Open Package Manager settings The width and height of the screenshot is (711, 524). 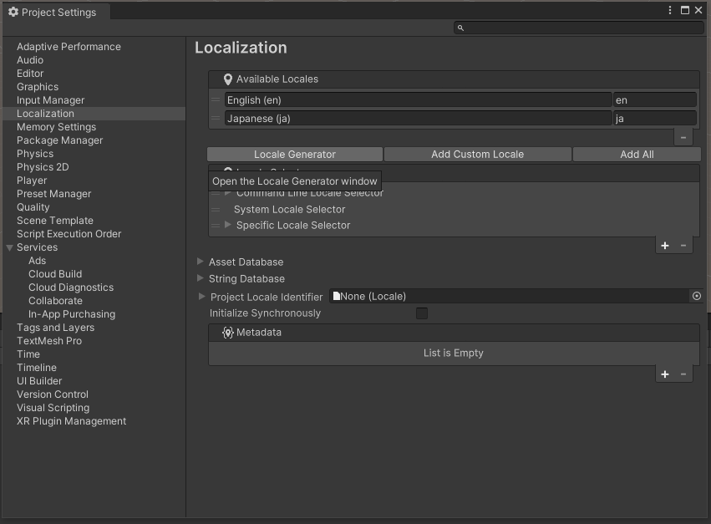click(x=60, y=140)
